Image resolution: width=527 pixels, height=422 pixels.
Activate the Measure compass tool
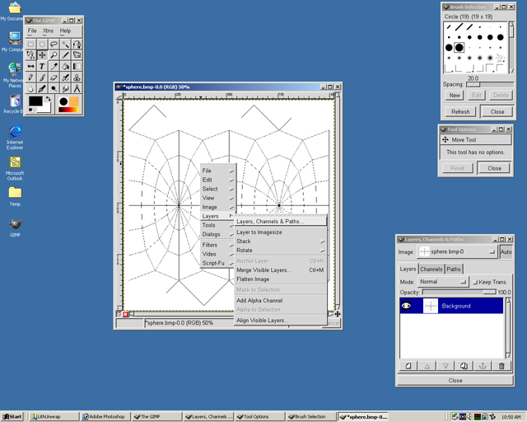[77, 88]
